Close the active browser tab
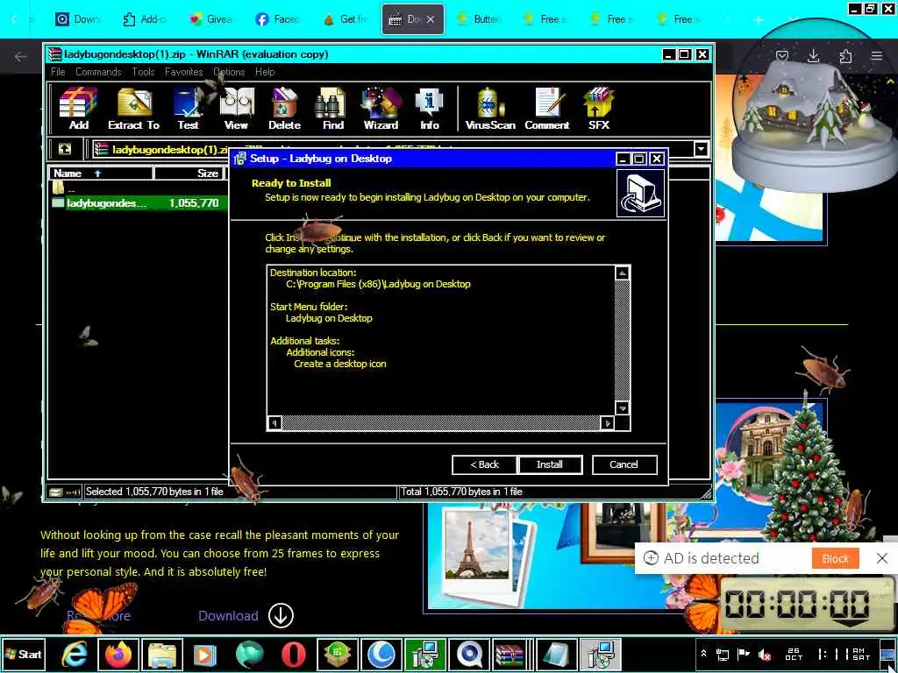 tap(431, 19)
